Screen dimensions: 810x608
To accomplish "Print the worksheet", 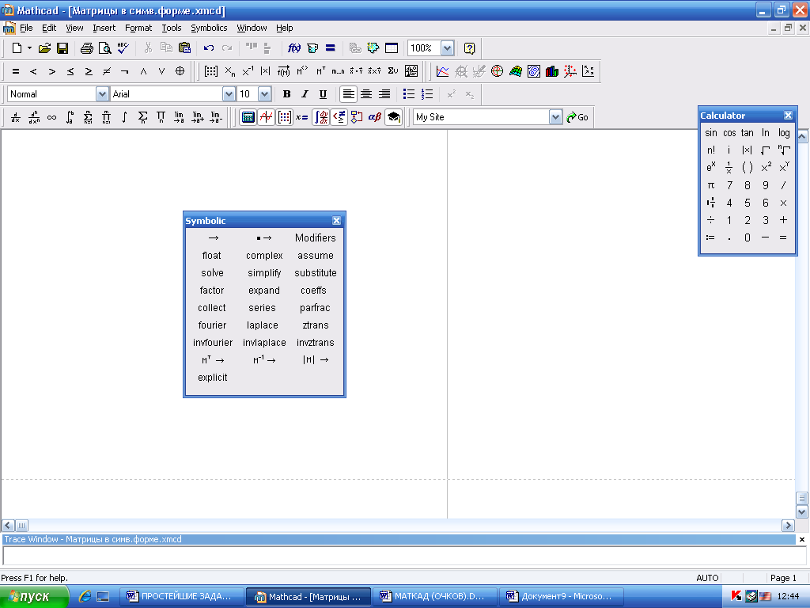I will click(87, 48).
